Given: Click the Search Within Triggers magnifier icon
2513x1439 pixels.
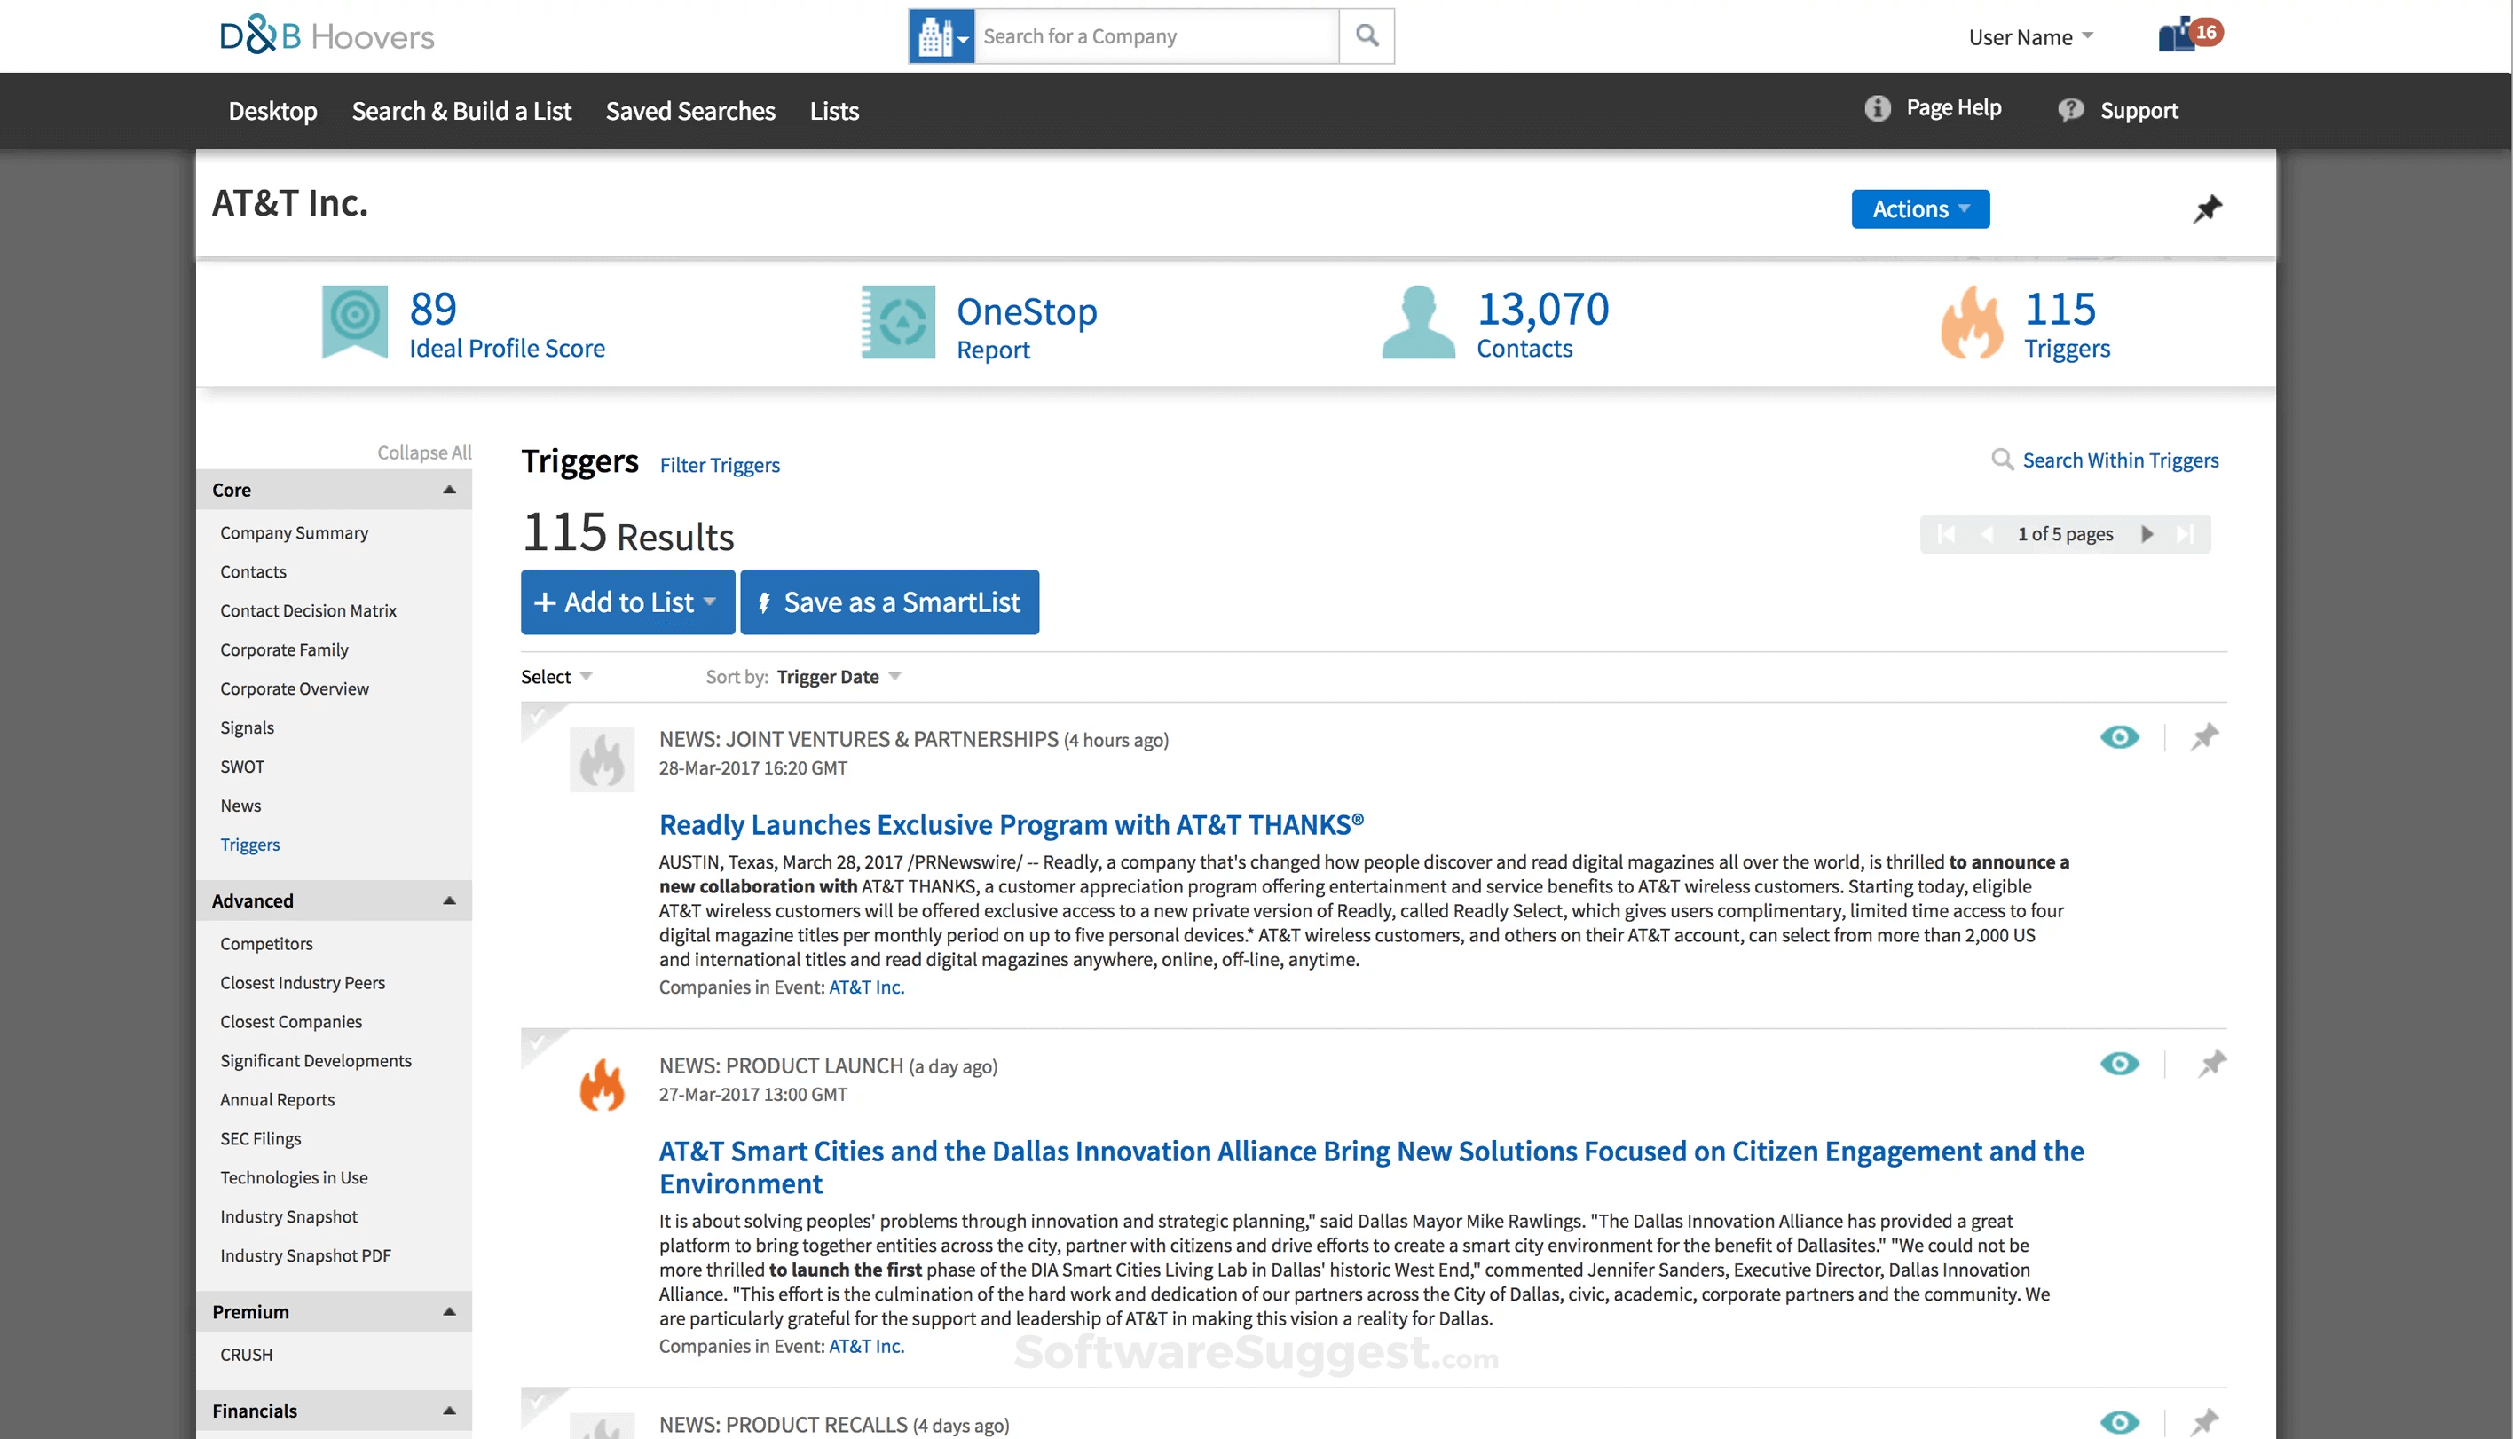Looking at the screenshot, I should pos(2002,460).
